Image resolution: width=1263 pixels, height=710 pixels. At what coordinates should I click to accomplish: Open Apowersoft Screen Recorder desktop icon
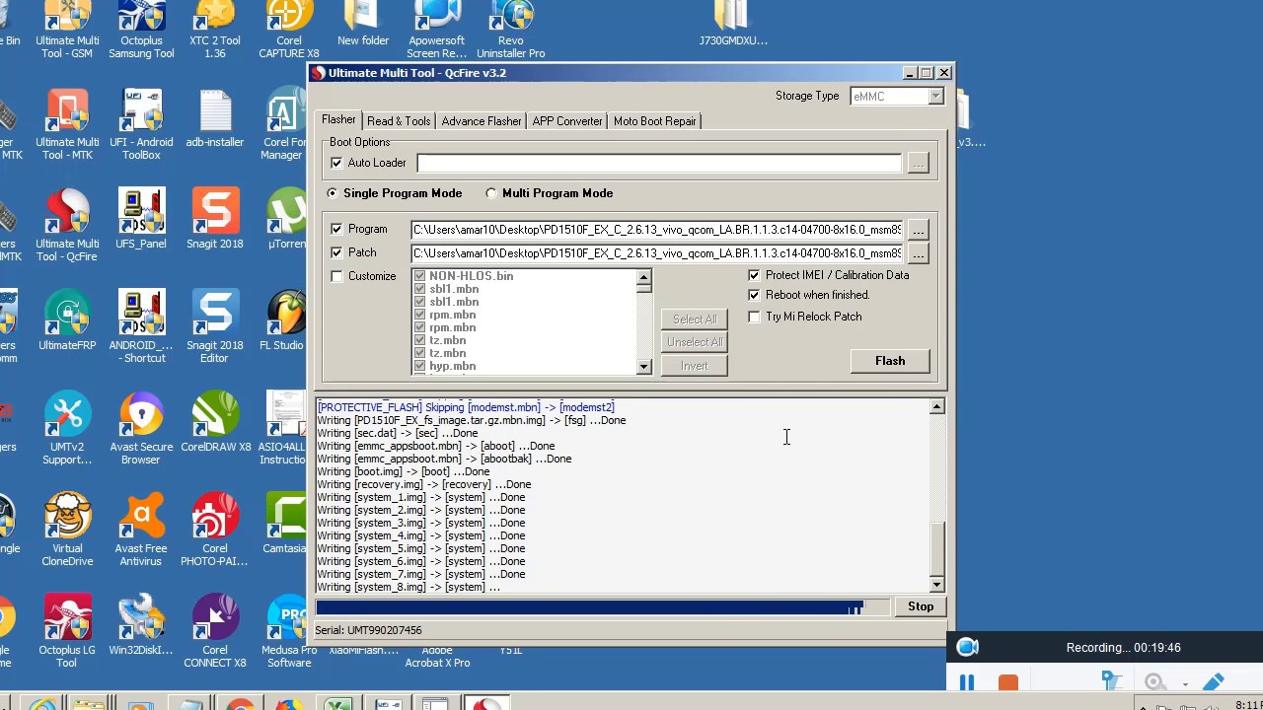437,30
